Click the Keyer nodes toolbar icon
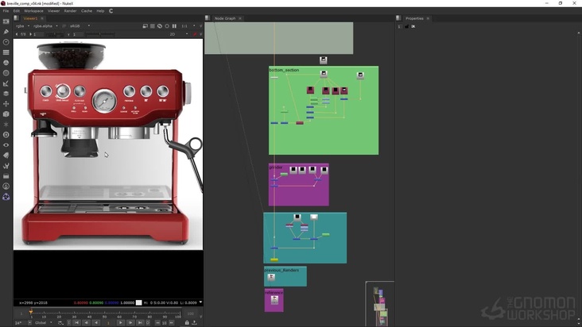This screenshot has width=582, height=327. coord(6,83)
